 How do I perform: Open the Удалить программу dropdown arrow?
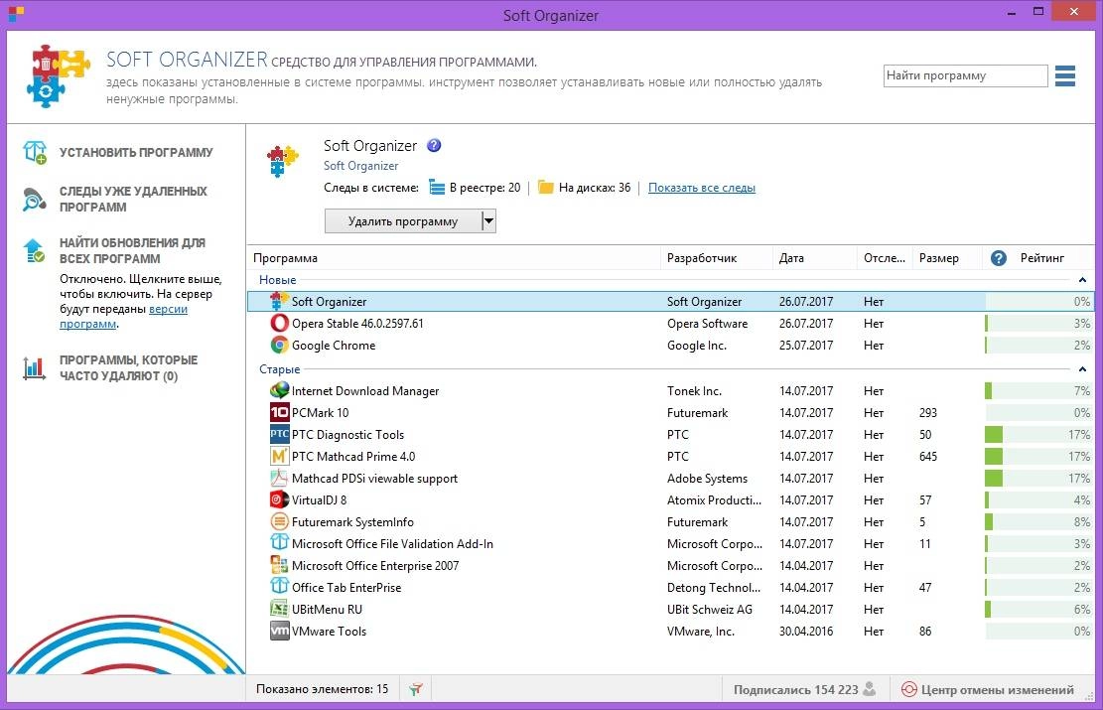(x=488, y=221)
